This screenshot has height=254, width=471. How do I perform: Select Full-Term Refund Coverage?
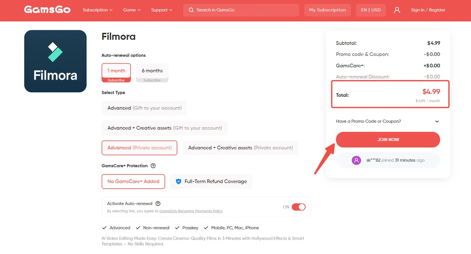(211, 181)
